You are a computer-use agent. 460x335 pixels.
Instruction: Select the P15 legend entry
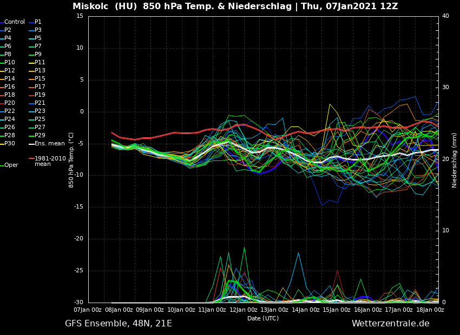pyautogui.click(x=40, y=79)
